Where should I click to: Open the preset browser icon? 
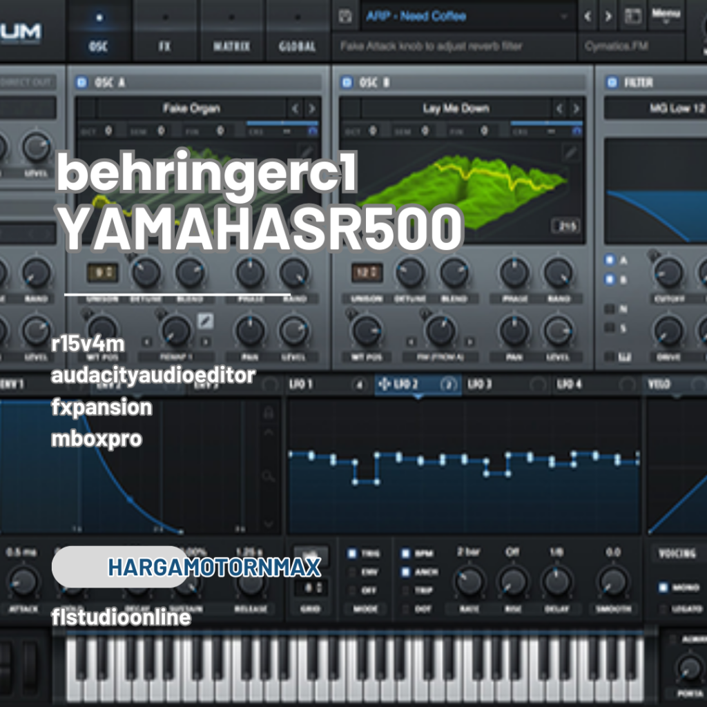pos(632,17)
